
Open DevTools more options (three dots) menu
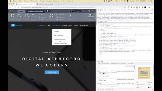pos(150,10)
